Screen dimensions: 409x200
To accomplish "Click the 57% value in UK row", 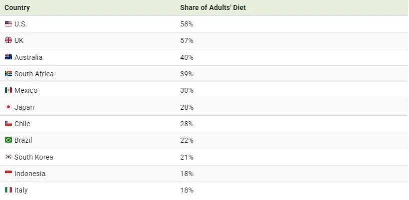I will 187,40.
